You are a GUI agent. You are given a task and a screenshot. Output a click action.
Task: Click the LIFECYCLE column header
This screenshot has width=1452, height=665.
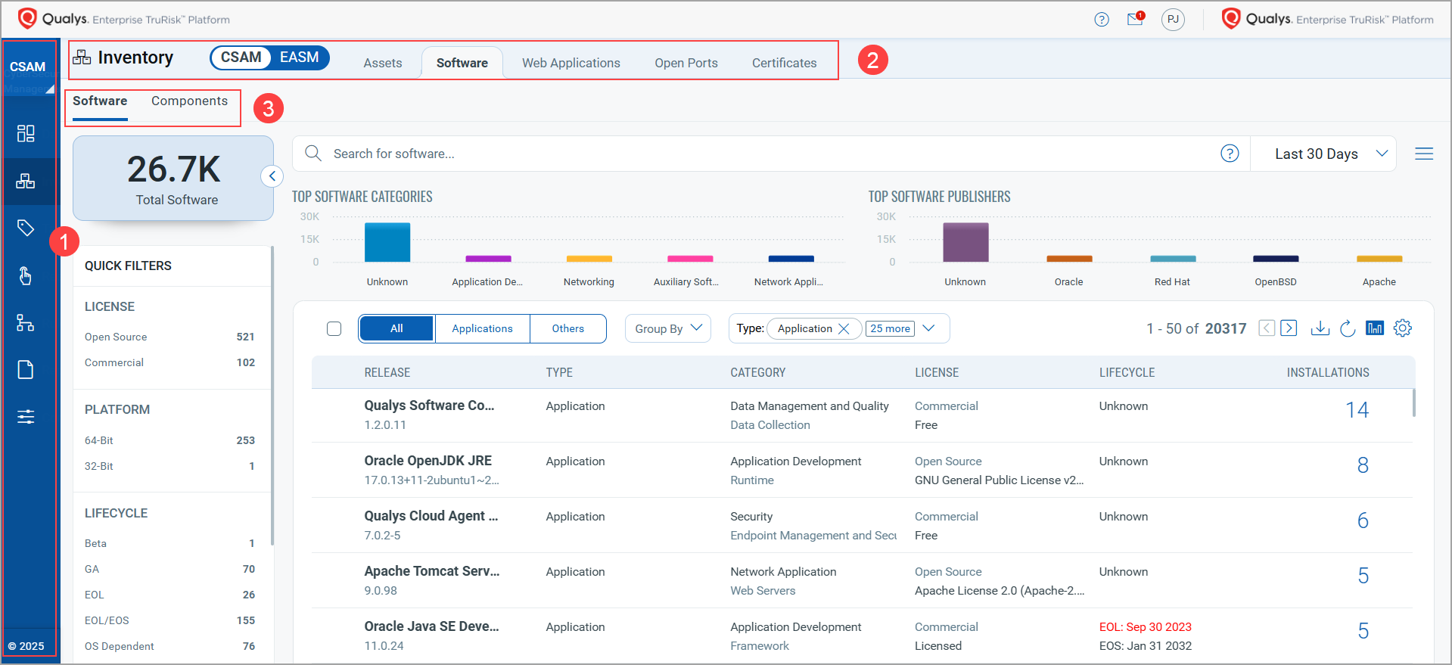1127,372
